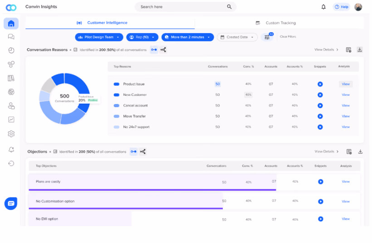Open the alert bell sidebar icon

click(11, 149)
